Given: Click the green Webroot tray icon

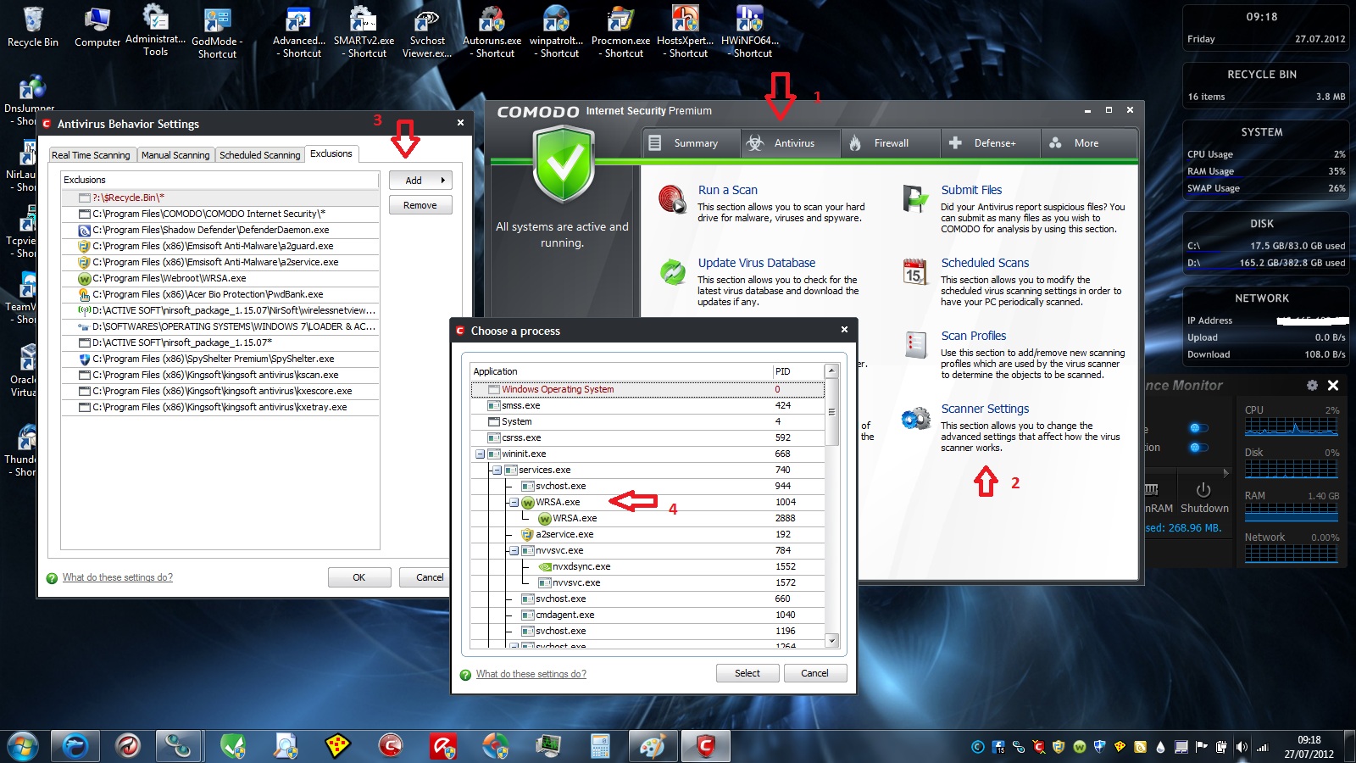Looking at the screenshot, I should (x=1079, y=747).
